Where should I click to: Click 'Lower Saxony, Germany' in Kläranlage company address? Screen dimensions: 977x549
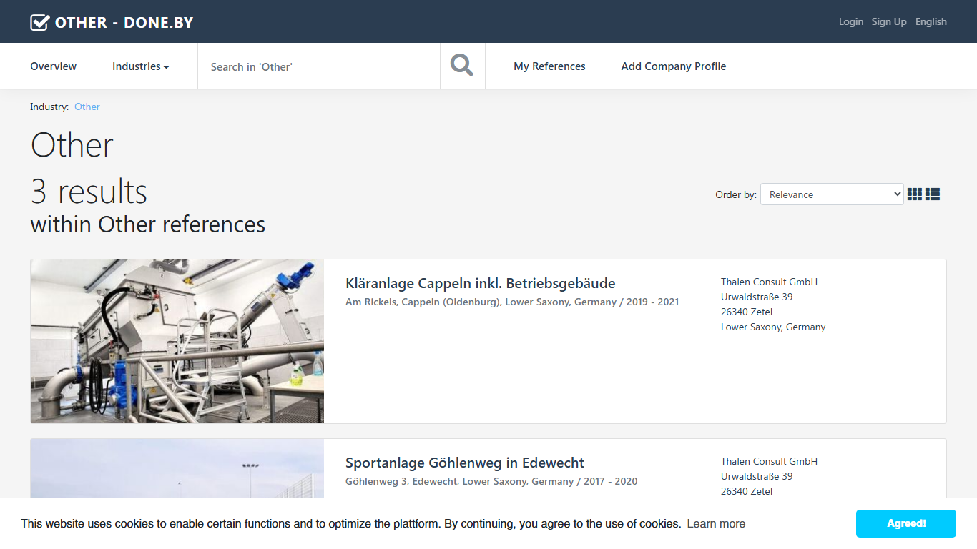click(773, 327)
